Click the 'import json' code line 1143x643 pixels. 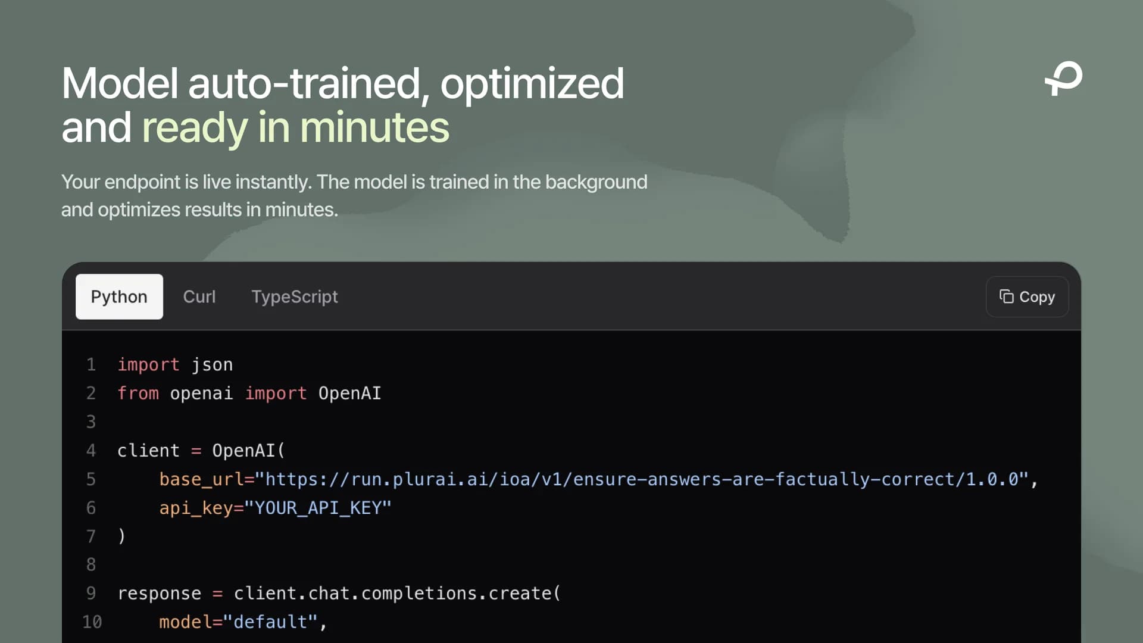pyautogui.click(x=175, y=364)
